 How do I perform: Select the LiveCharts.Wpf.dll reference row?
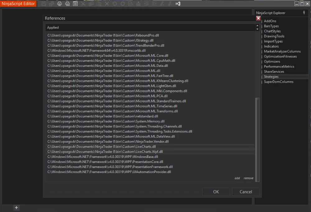150,152
